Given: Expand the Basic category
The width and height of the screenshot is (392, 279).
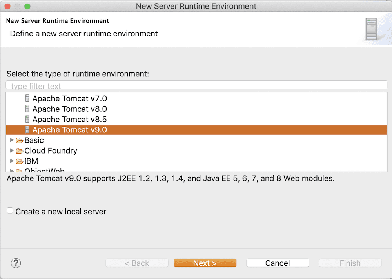Looking at the screenshot, I should pyautogui.click(x=11, y=140).
